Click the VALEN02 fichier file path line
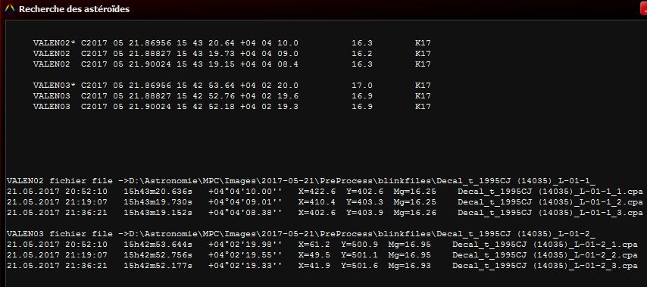Screen dimensions: 647x287 (302, 181)
